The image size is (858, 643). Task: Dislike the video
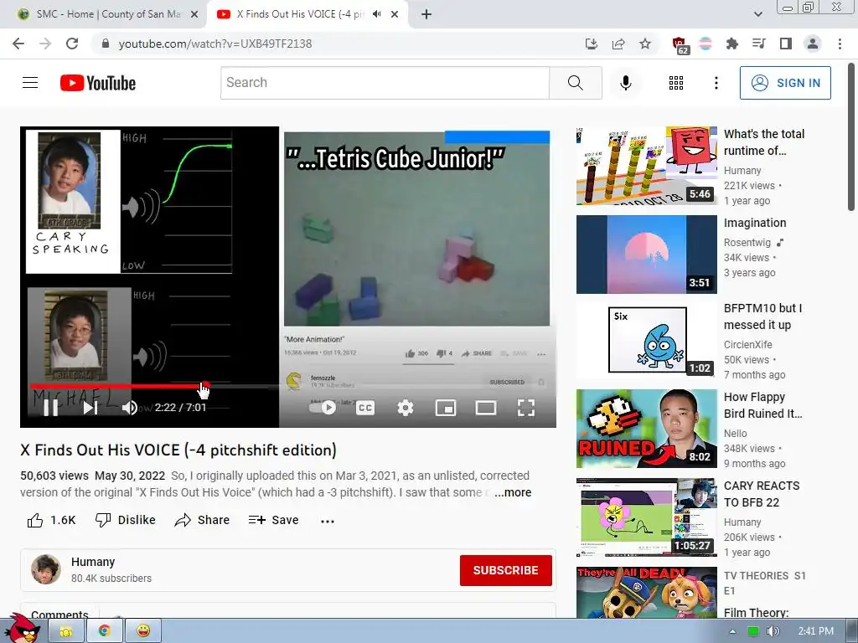pyautogui.click(x=126, y=520)
